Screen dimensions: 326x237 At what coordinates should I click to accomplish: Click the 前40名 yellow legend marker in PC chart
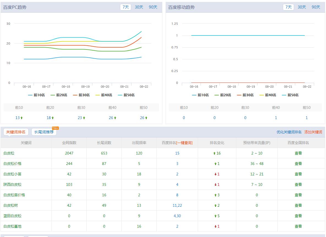coord(98,95)
